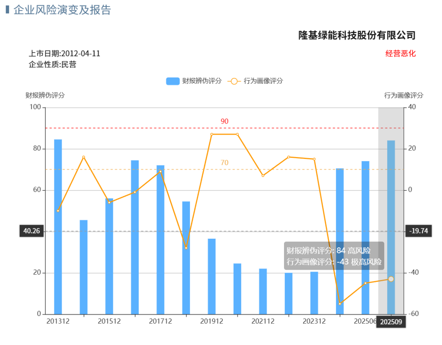Click the orange line point above 201912

[x=212, y=134]
